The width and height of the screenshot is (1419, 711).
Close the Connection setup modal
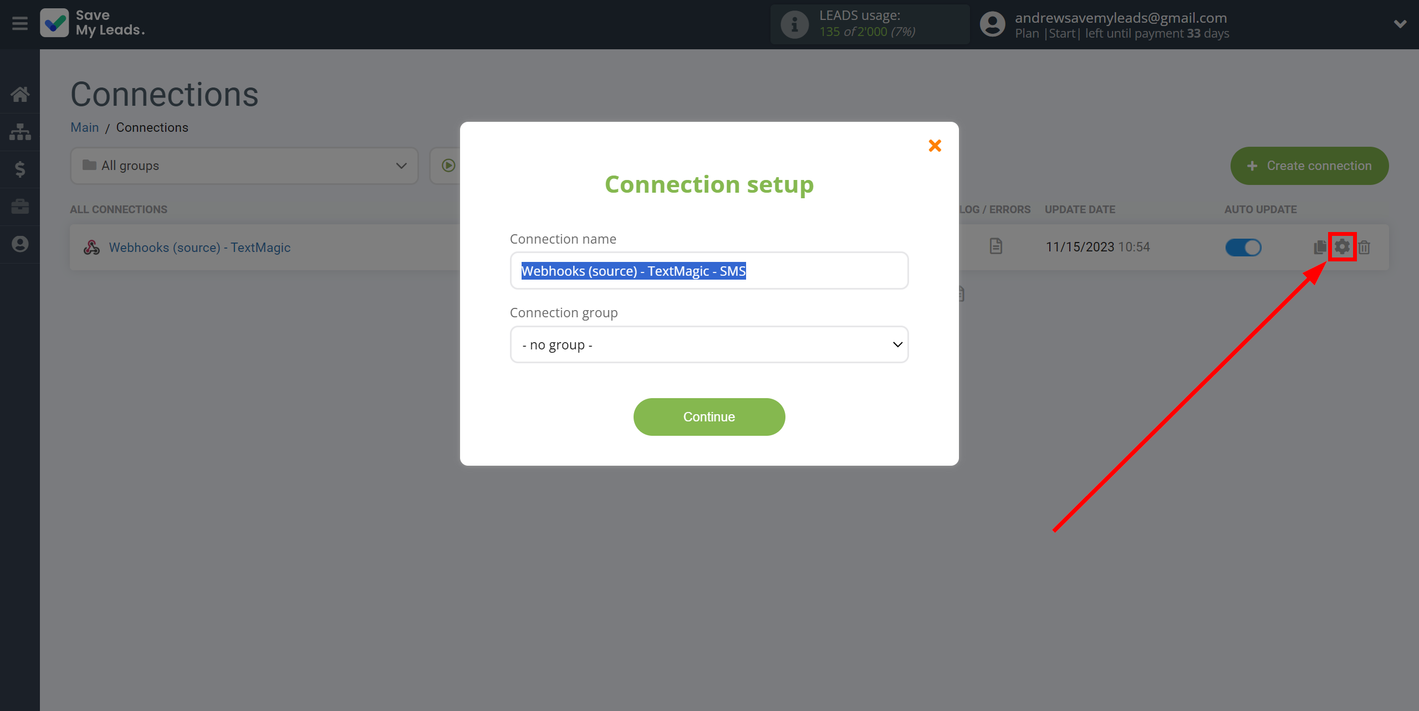[935, 146]
